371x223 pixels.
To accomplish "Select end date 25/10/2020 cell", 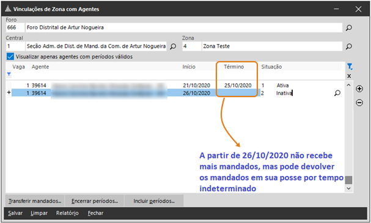I will tap(238, 86).
